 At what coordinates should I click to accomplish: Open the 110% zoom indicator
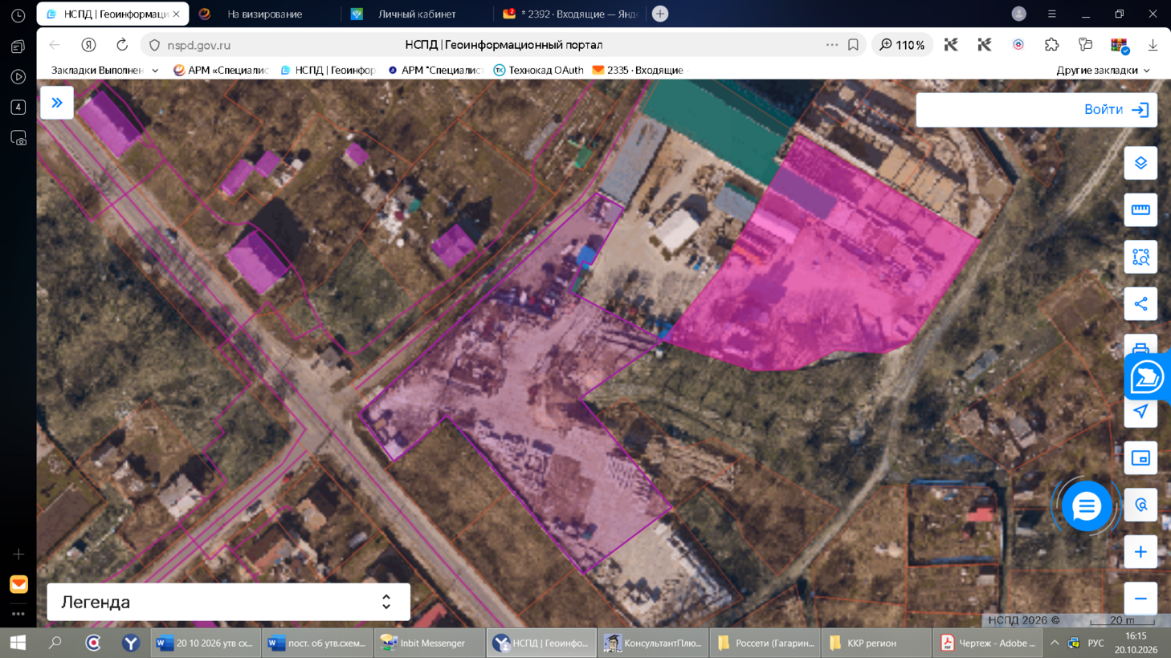click(902, 45)
